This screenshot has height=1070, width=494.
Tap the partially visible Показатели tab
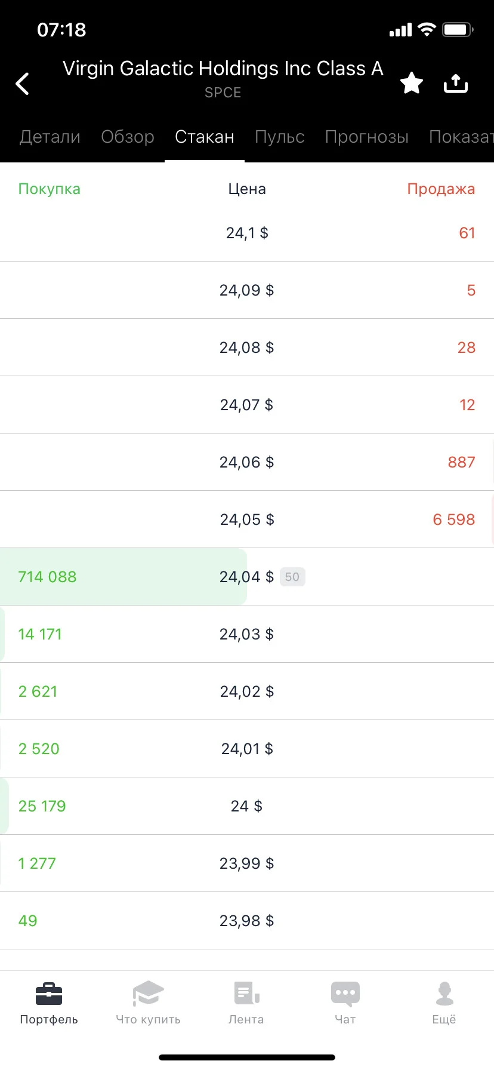tap(461, 137)
